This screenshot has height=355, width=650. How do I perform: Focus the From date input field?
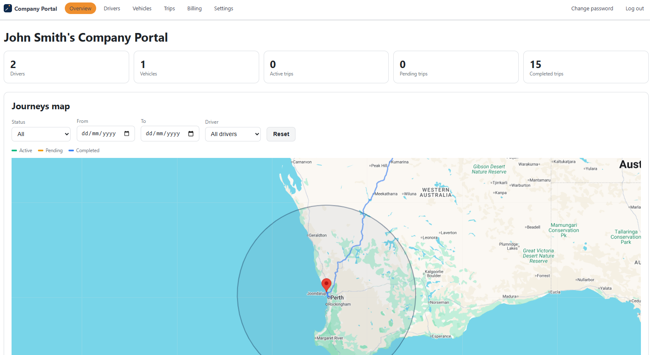106,134
